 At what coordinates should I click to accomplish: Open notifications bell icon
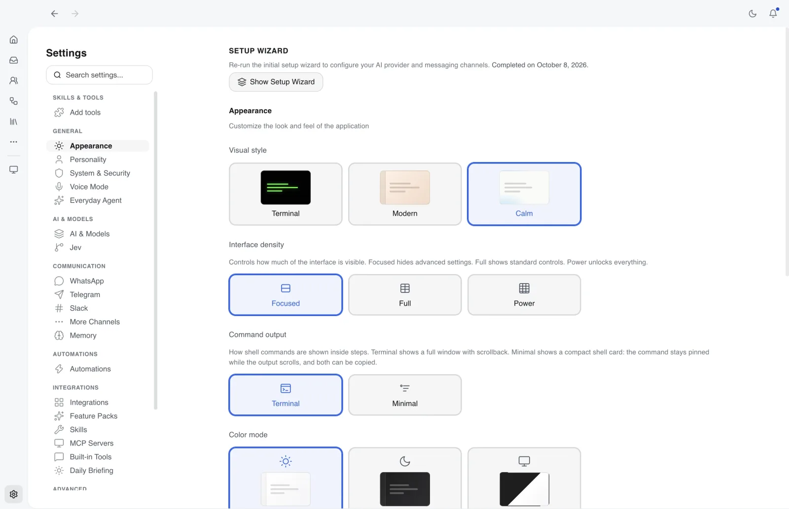tap(773, 13)
